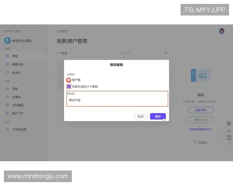Open 表格 in the sidebar
Image resolution: width=233 pixels, height=186 pixels.
tap(24, 56)
